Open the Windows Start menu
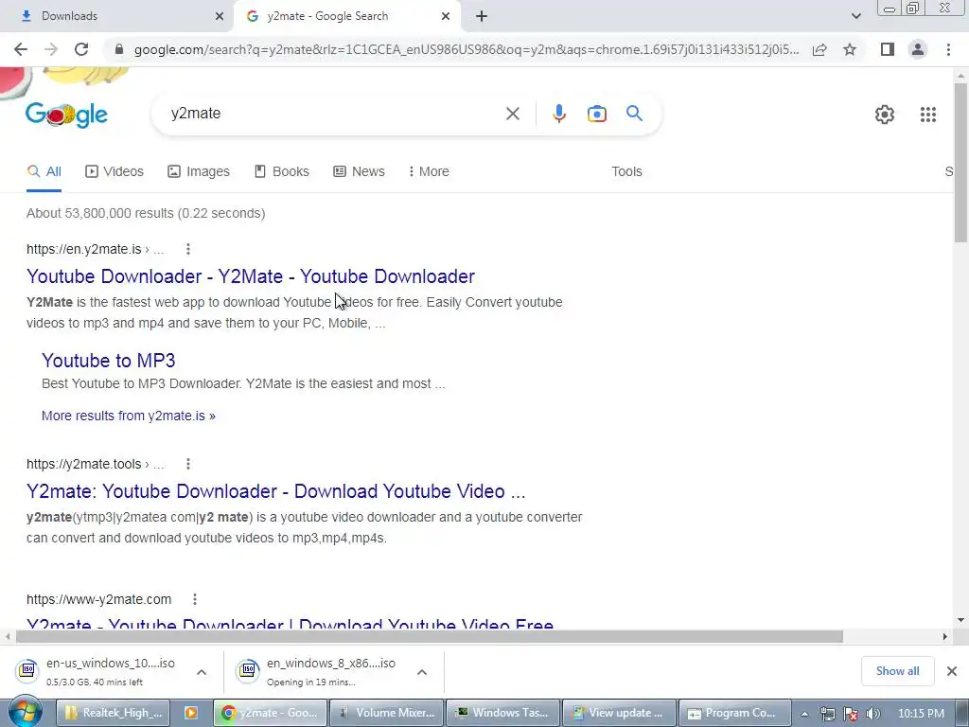 coord(25,712)
